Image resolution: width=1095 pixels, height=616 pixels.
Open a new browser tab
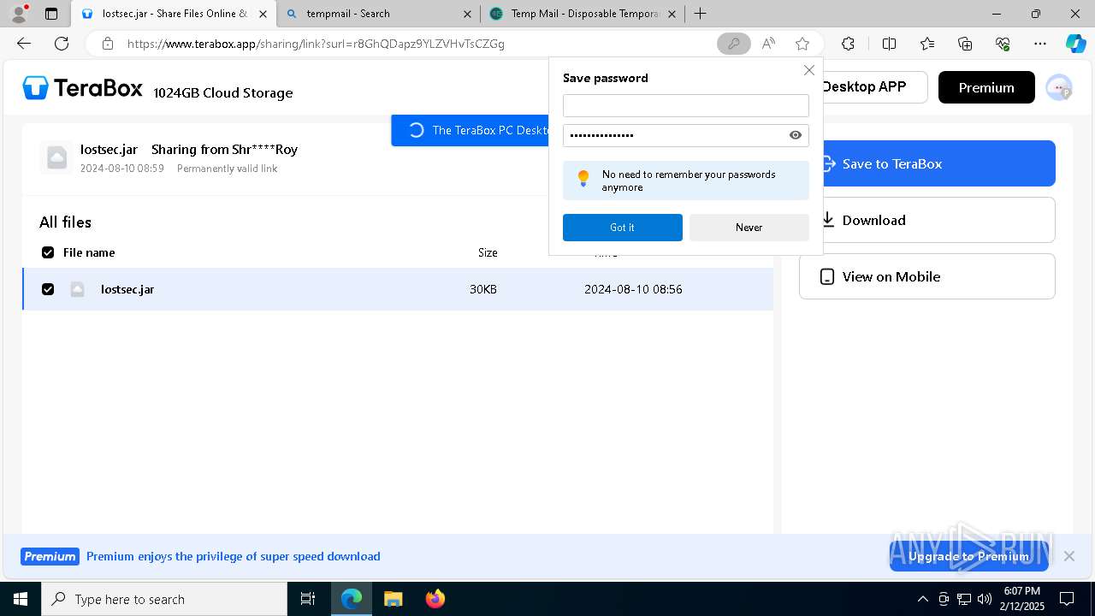tap(701, 14)
